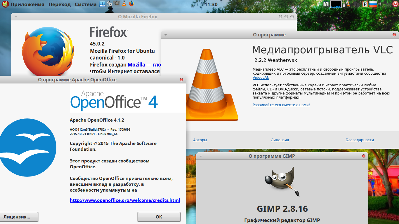Click the Russian flag keyboard layout indicator
Viewport: 399px width, 224px height.
pos(373,4)
